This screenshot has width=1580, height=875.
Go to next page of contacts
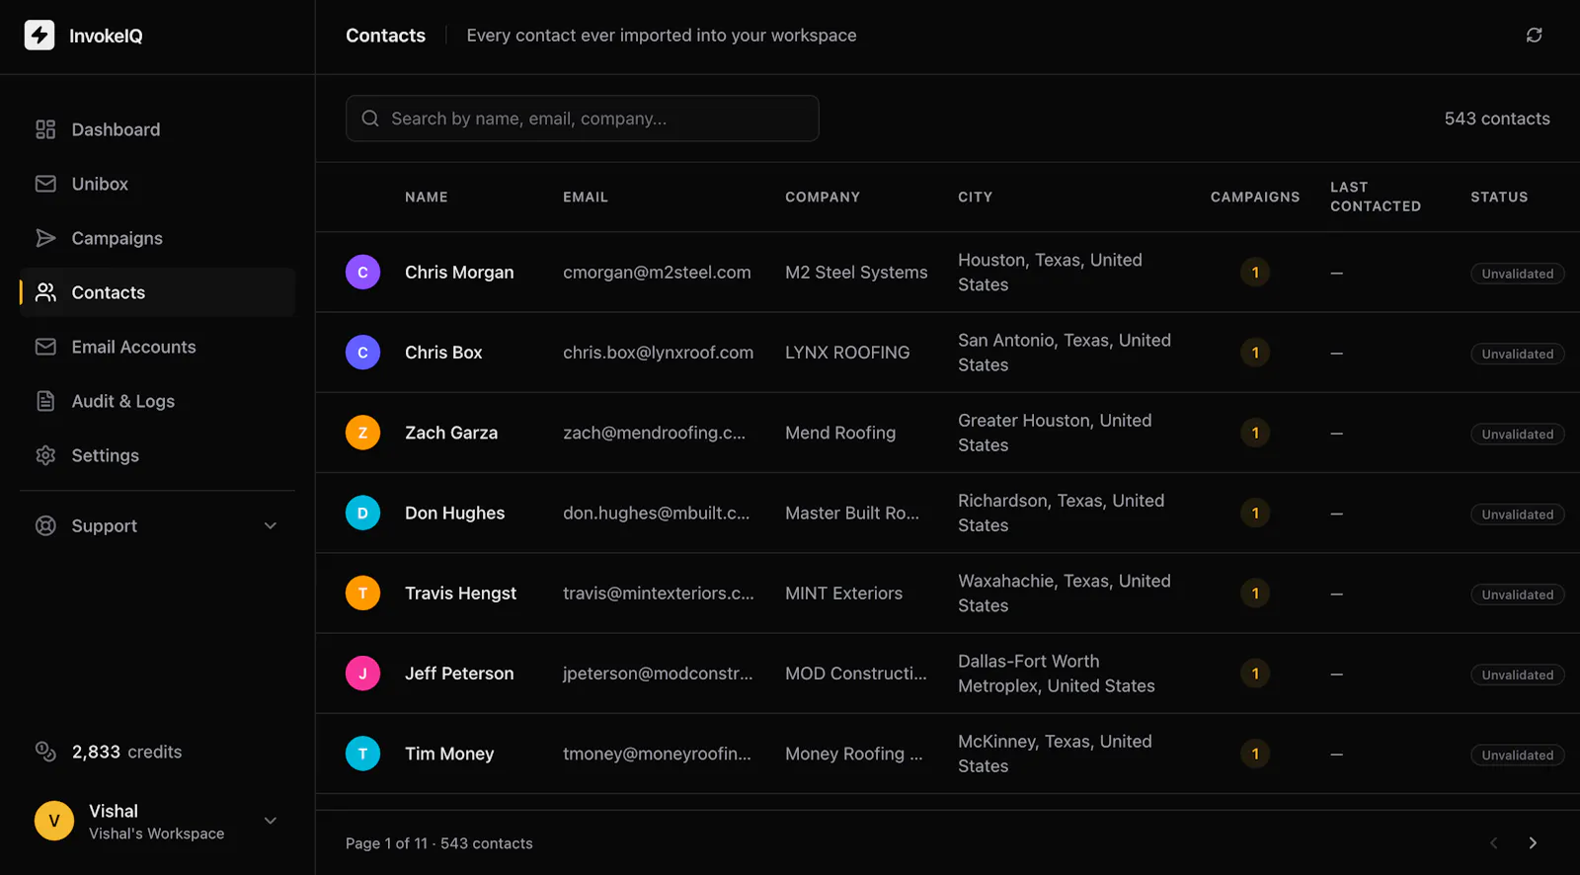click(x=1533, y=842)
